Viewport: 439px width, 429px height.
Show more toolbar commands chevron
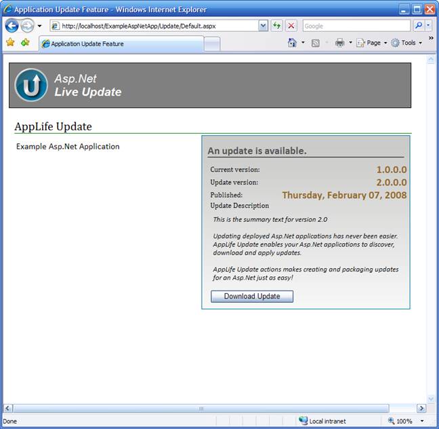point(431,38)
